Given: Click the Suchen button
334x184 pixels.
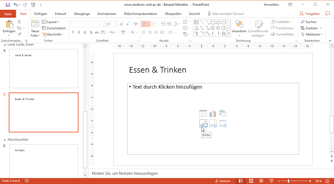Looking at the screenshot, I should (x=309, y=22).
